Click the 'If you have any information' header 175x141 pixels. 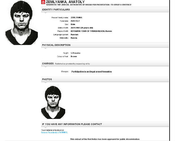click(x=72, y=124)
